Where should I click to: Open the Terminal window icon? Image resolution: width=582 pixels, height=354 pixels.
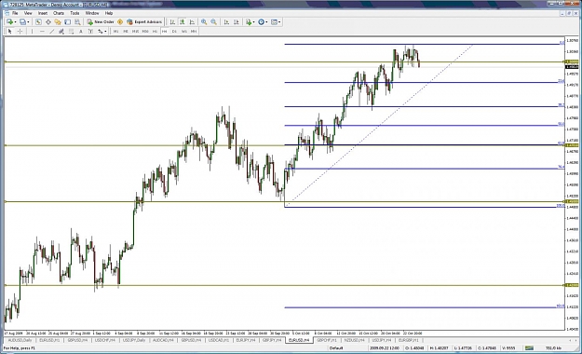click(x=68, y=22)
